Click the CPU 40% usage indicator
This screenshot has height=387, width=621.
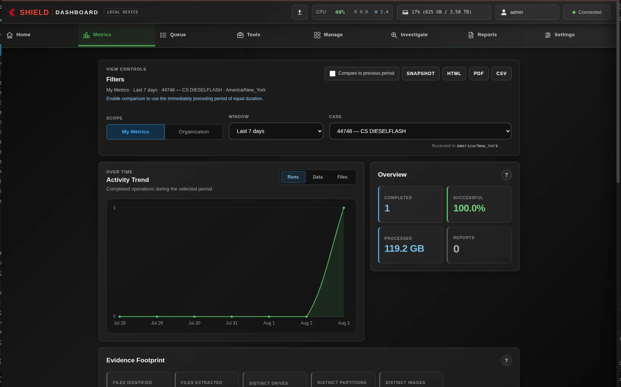click(330, 12)
